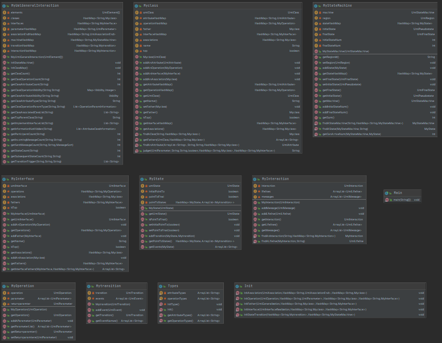Click the getEventNames() method row

117,321
